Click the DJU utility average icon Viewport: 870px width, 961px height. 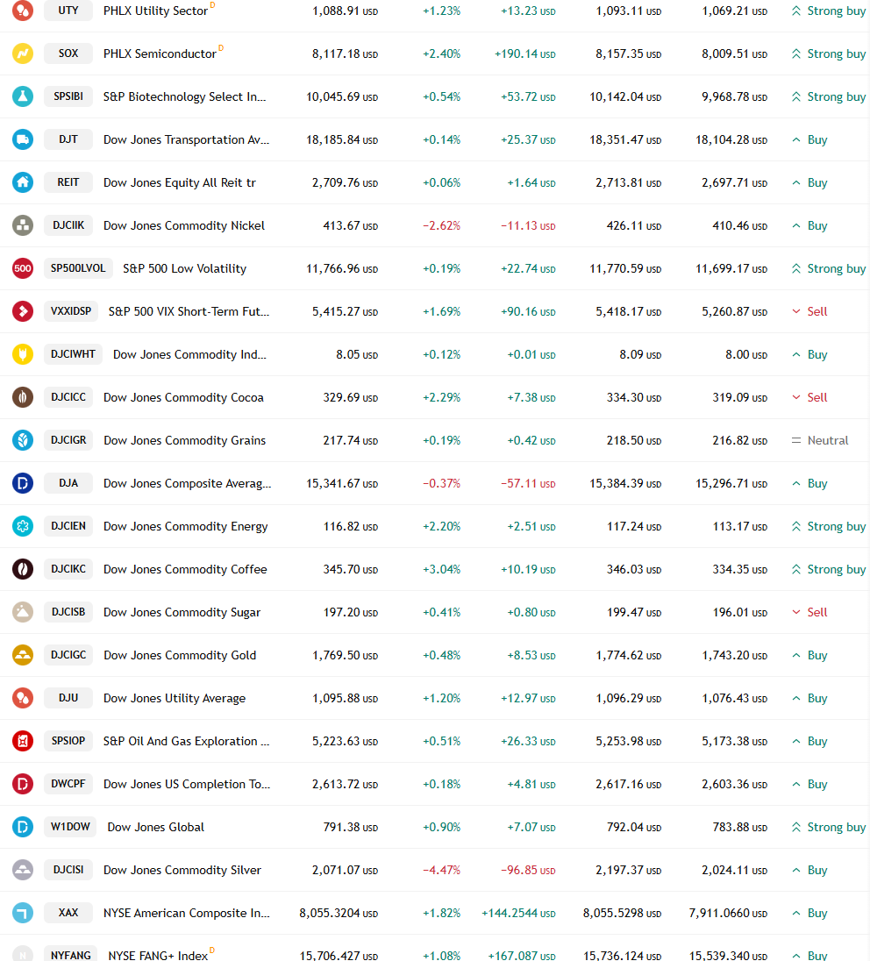[23, 697]
